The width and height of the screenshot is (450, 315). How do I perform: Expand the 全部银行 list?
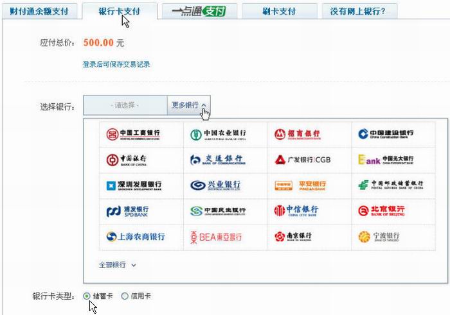pyautogui.click(x=118, y=265)
